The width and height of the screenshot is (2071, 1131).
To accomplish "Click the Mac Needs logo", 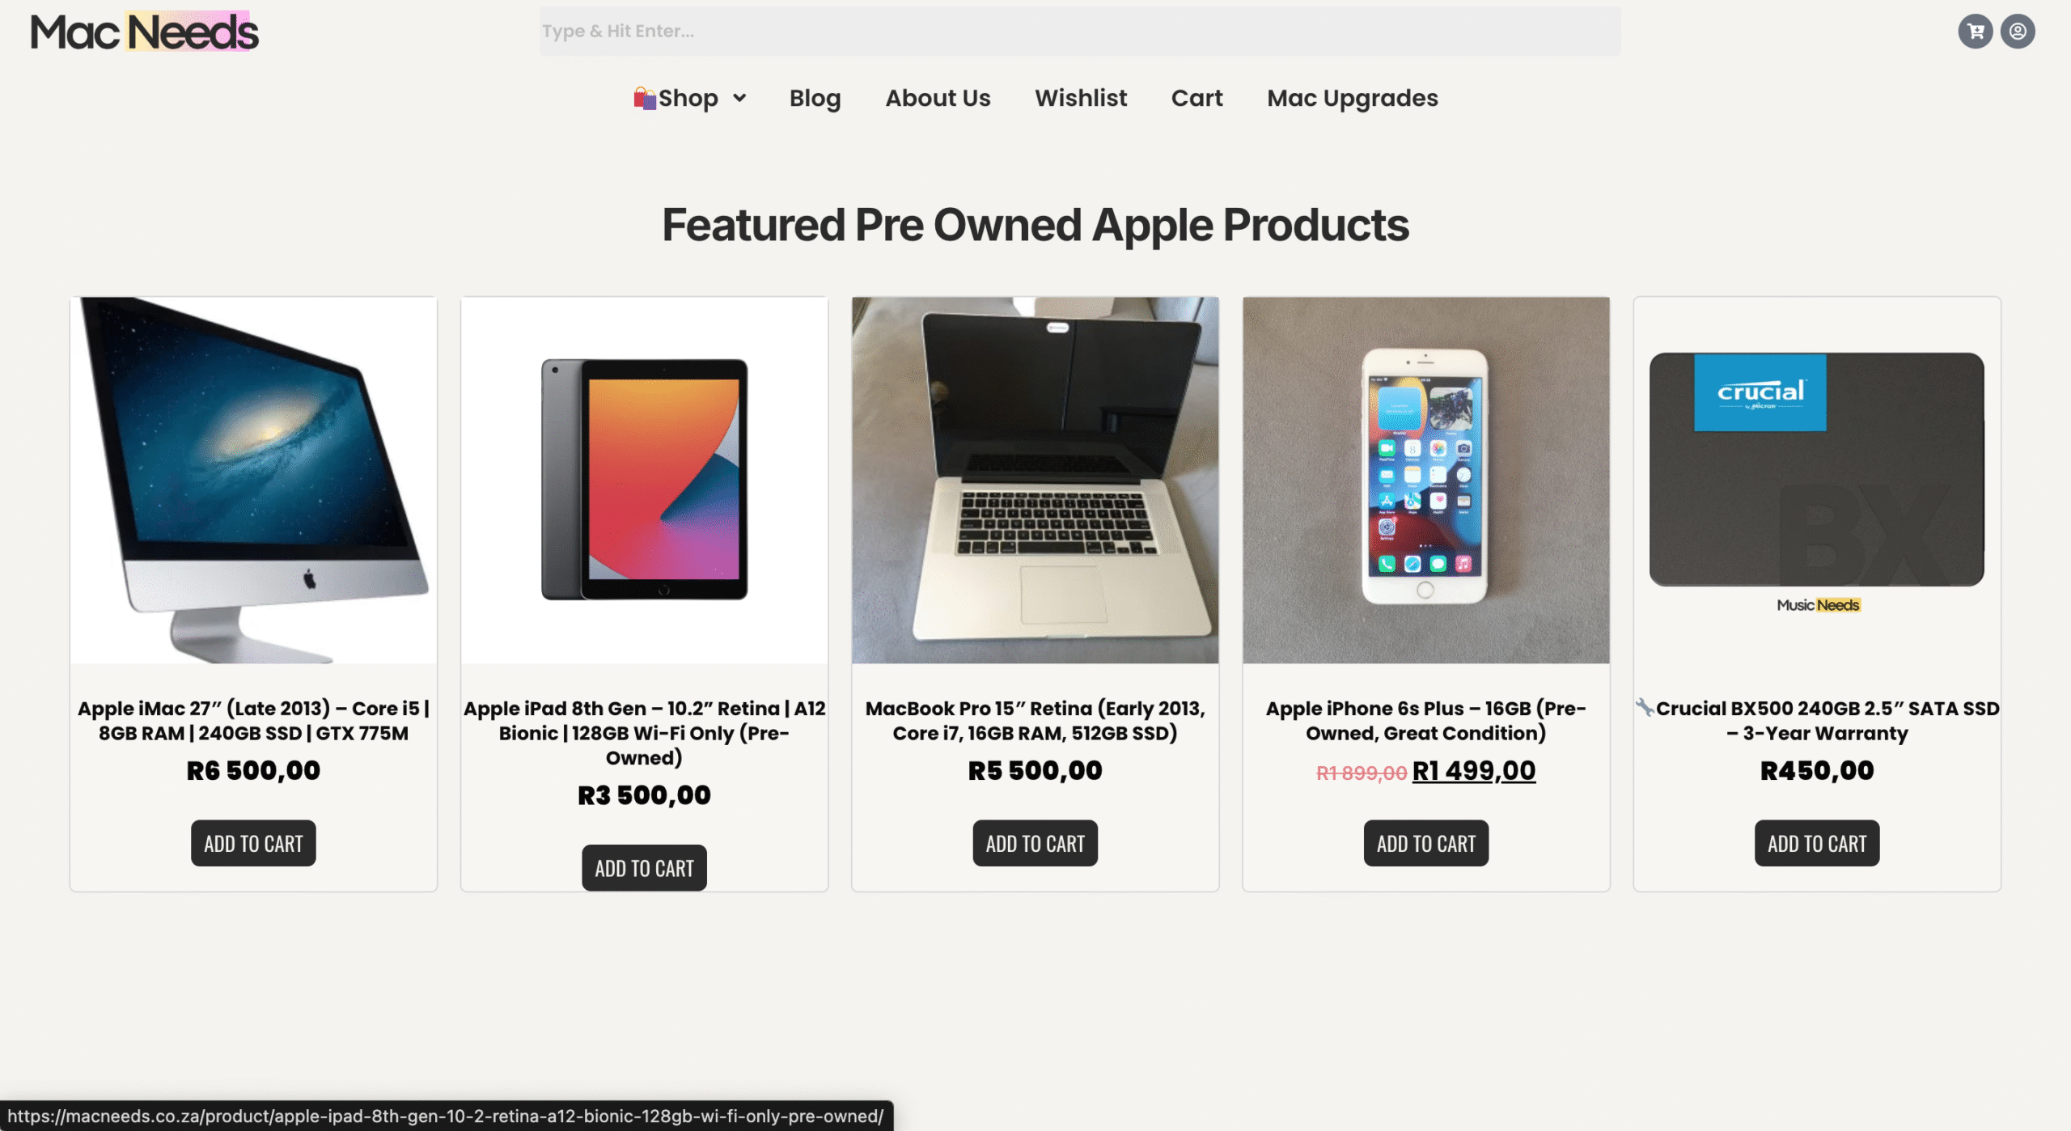I will tap(145, 32).
